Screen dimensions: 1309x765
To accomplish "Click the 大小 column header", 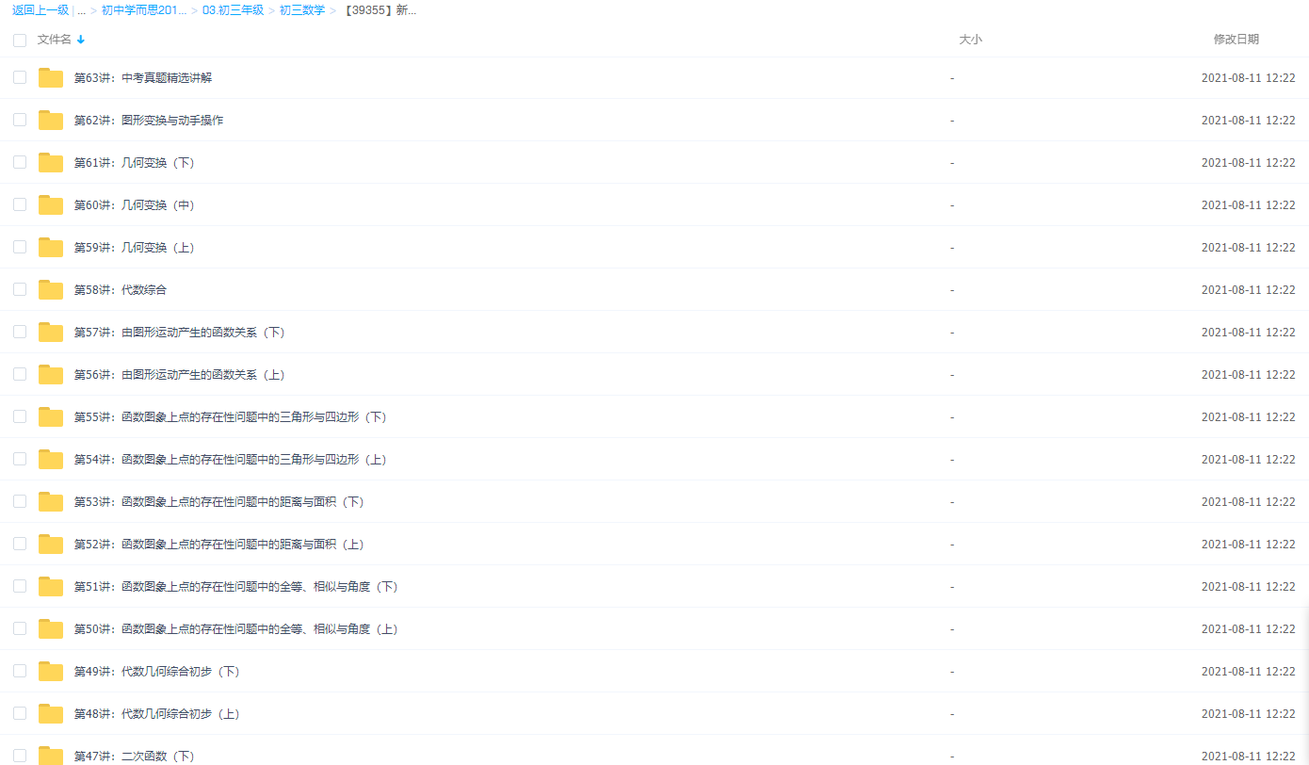I will click(x=970, y=40).
